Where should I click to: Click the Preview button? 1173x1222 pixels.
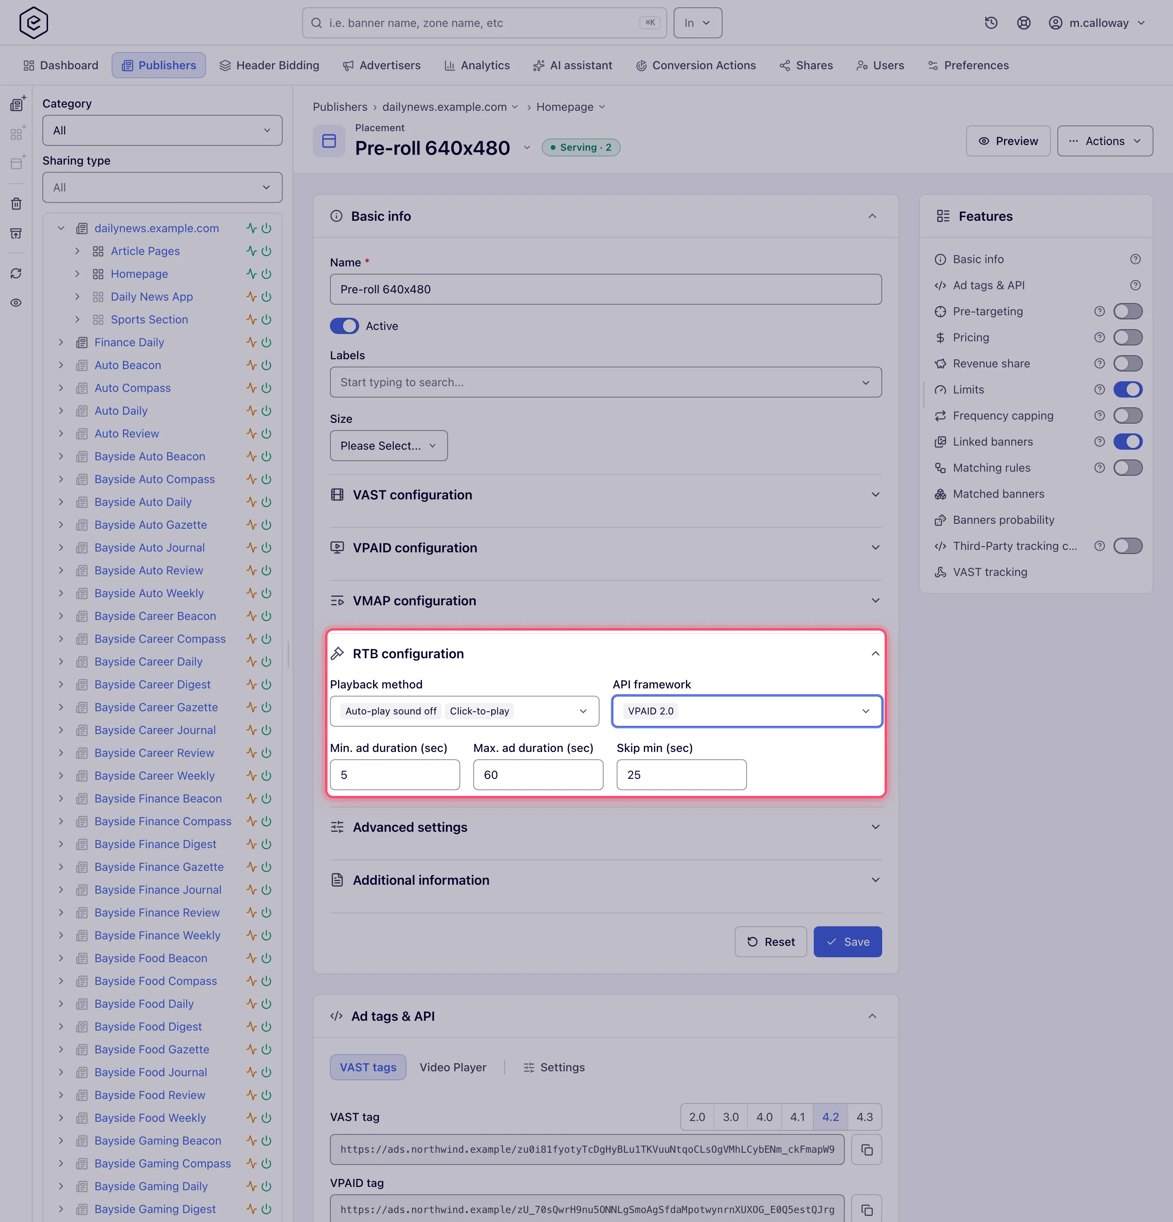[1008, 141]
